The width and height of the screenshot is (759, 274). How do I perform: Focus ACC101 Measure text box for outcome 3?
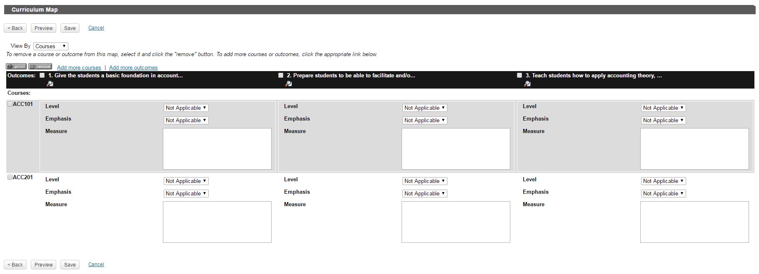tap(694, 149)
